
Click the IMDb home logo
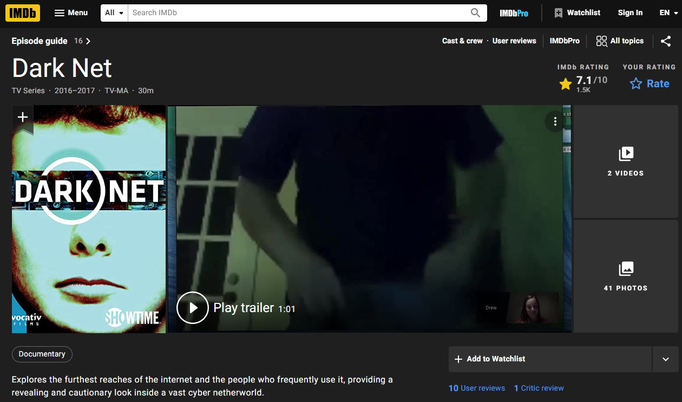coord(23,12)
